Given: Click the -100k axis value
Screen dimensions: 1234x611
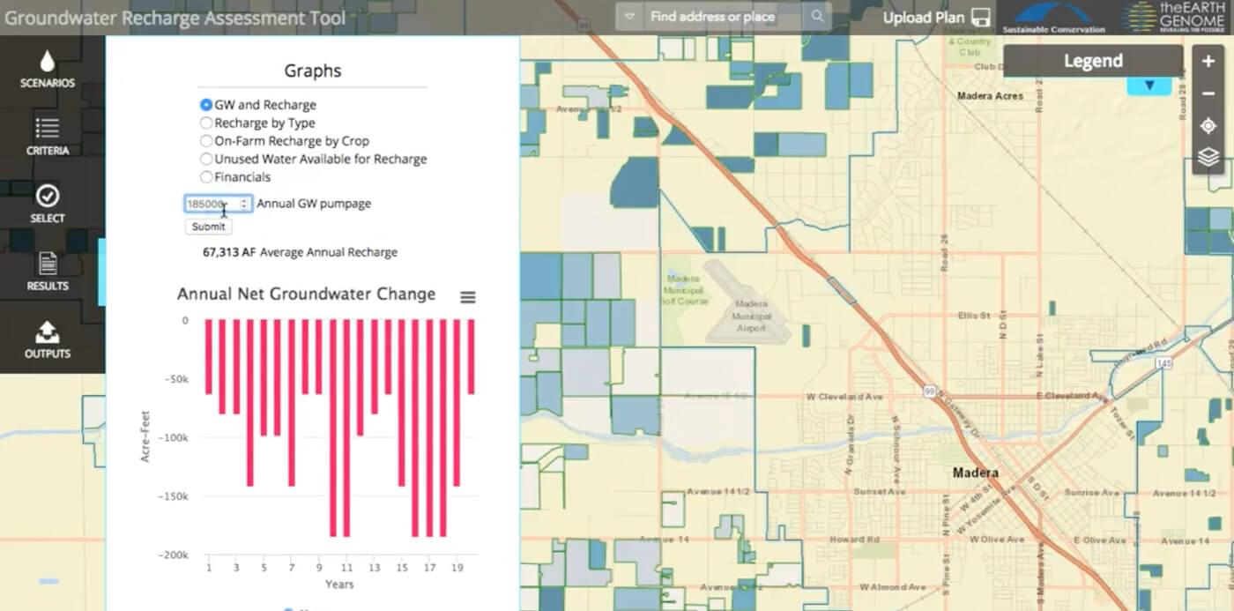Looking at the screenshot, I should pos(174,438).
